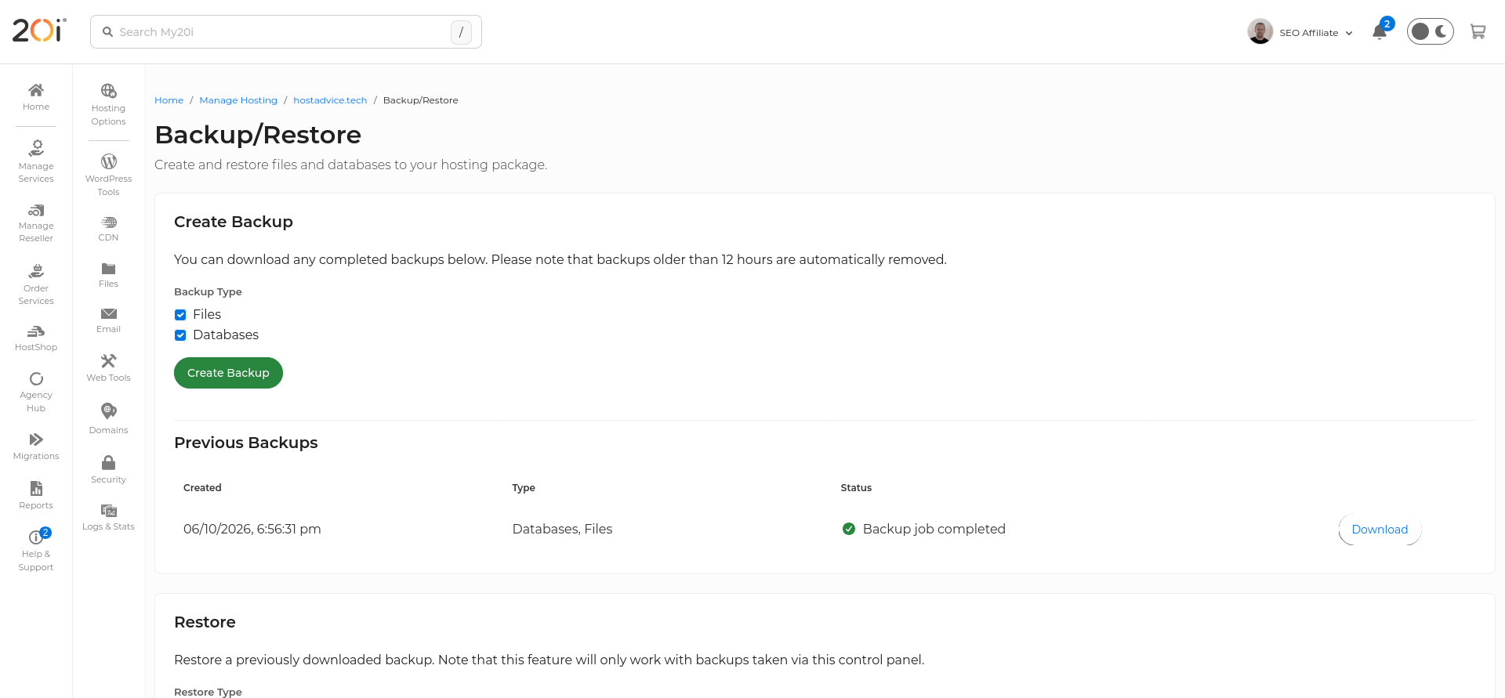Open the Email section
The width and height of the screenshot is (1505, 698).
tap(108, 320)
